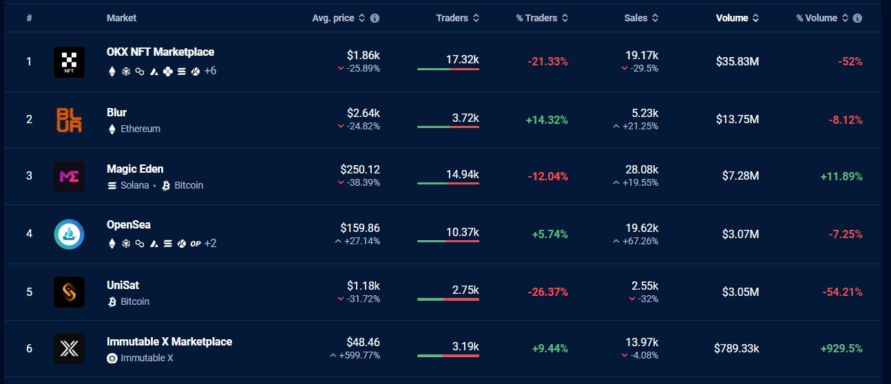
Task: Sort the table by Sales
Action: pos(641,19)
